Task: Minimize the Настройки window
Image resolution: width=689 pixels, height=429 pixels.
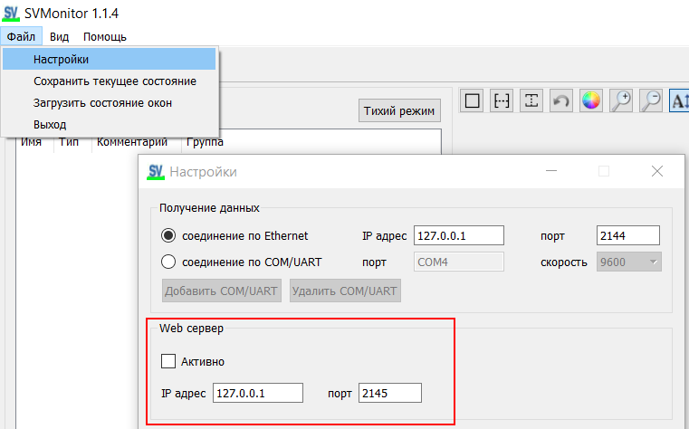Action: [551, 171]
